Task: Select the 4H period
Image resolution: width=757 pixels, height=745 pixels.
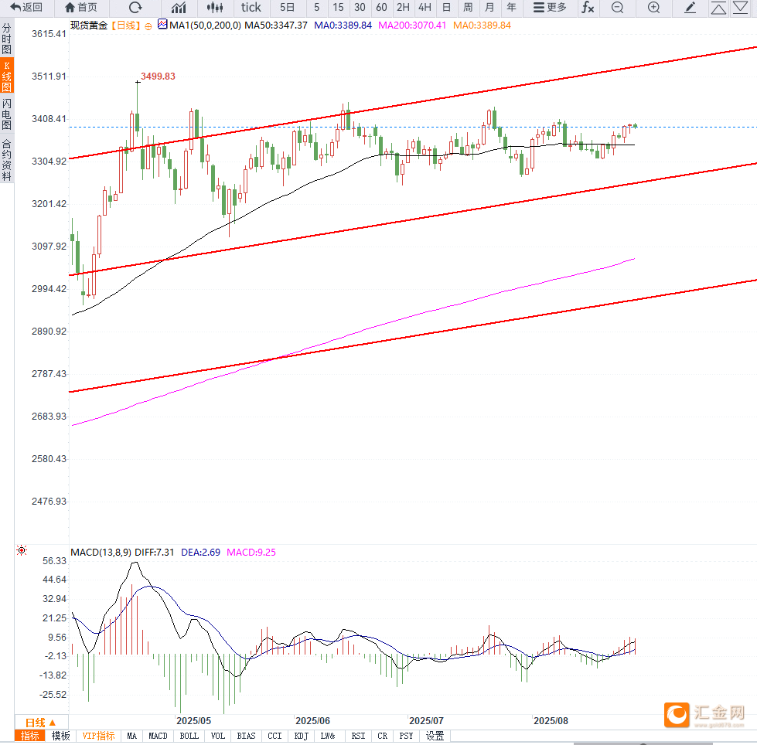Action: 425,7
